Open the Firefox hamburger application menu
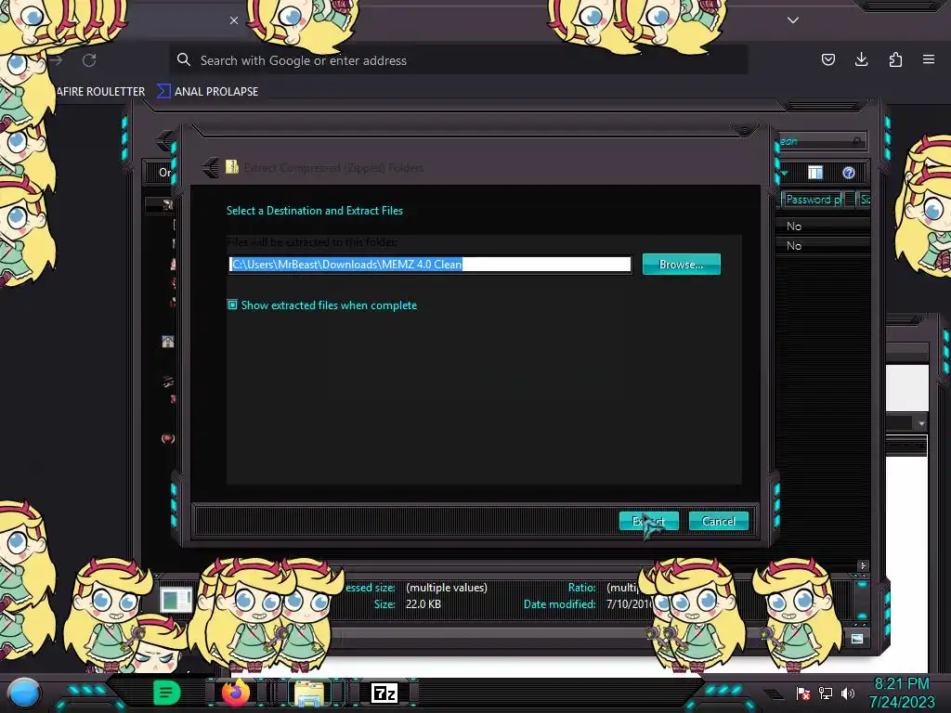 929,59
